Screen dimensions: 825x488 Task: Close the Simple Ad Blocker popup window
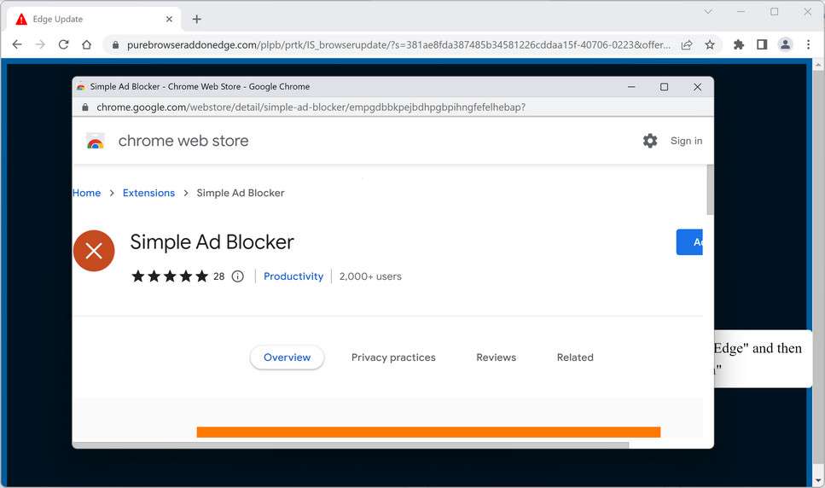click(x=697, y=87)
